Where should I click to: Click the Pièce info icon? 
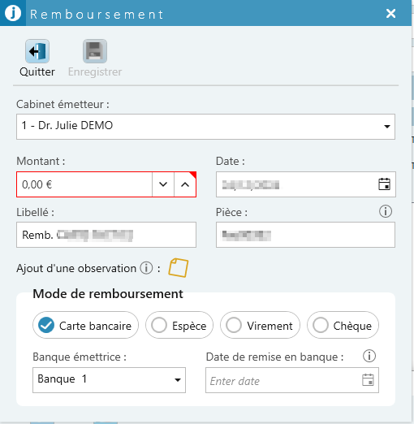click(386, 211)
